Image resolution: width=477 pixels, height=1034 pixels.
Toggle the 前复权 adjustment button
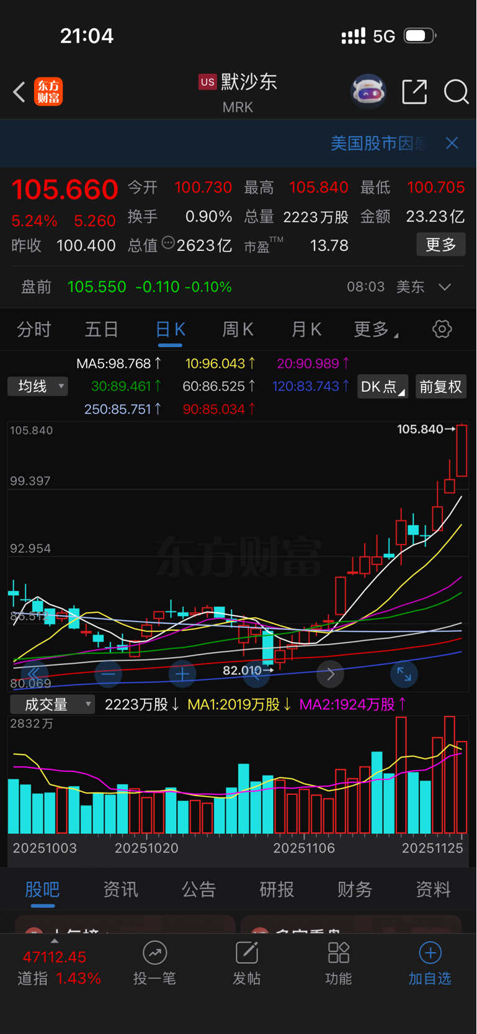point(440,386)
